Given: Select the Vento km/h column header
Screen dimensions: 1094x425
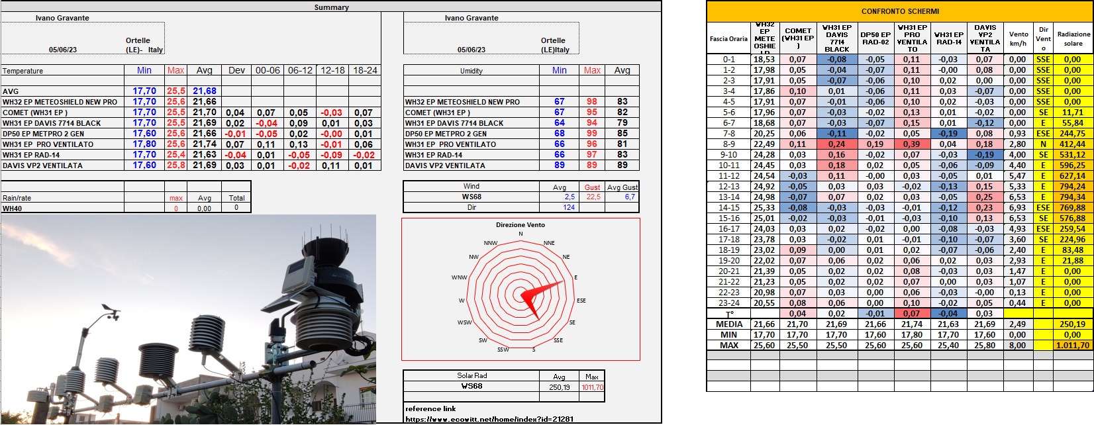Looking at the screenshot, I should (1019, 39).
